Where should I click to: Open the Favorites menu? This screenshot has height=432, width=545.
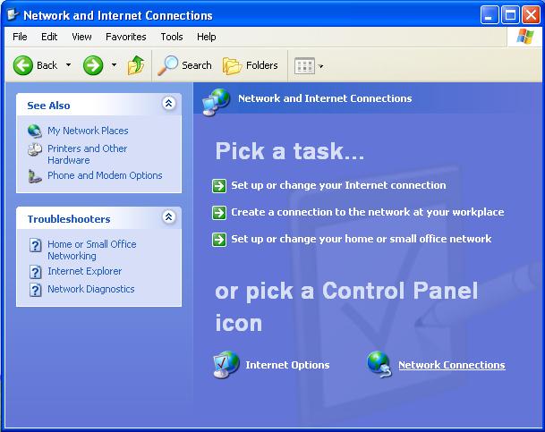click(x=126, y=37)
